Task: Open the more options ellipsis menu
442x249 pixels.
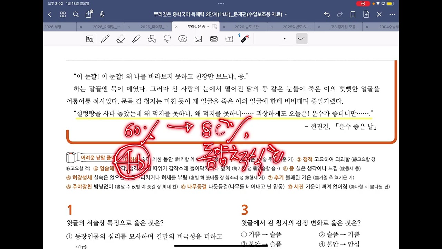Action: 392,15
